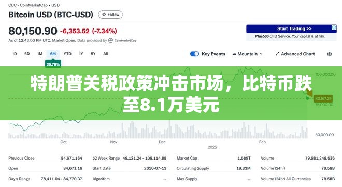342x187 pixels.
Task: Show the All time range
Action: click(106, 54)
